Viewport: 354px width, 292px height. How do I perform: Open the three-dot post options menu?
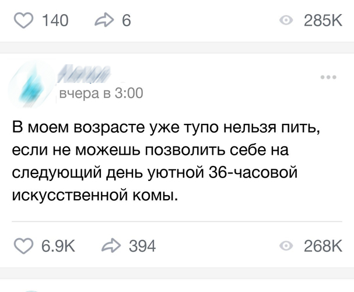328,77
